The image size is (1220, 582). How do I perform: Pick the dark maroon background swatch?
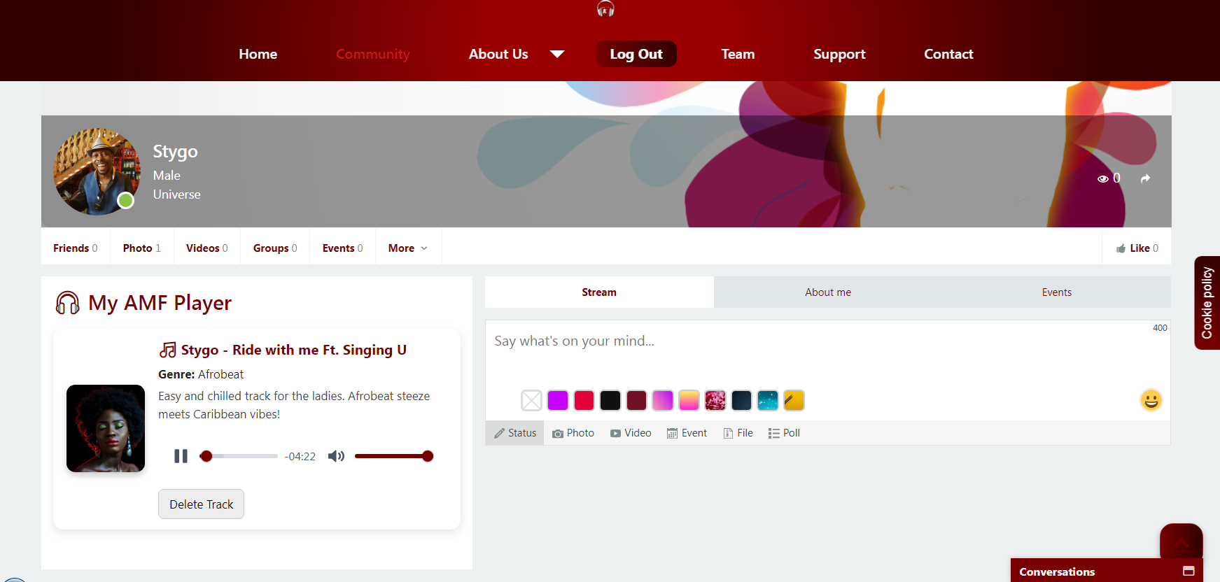[637, 400]
